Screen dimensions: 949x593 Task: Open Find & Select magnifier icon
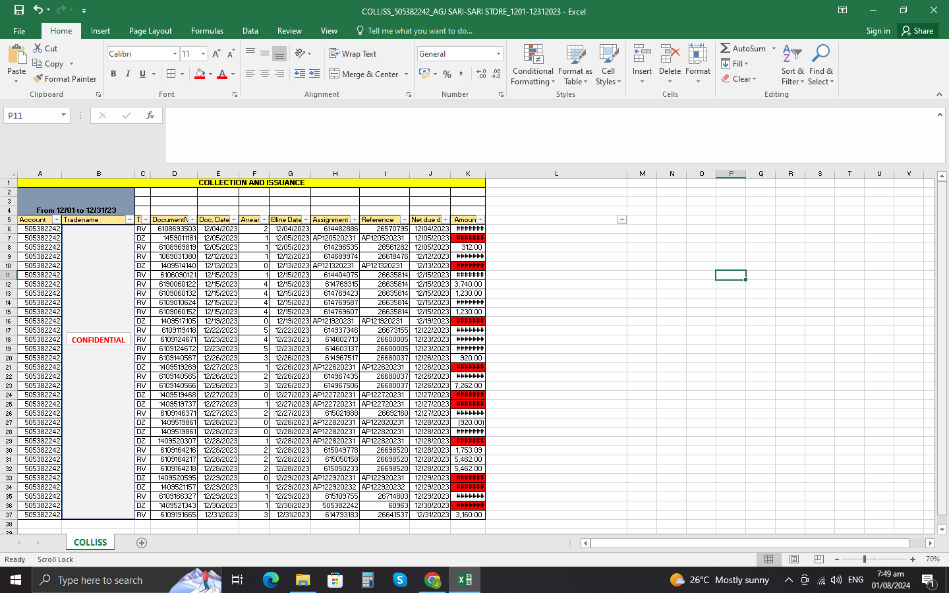click(820, 55)
